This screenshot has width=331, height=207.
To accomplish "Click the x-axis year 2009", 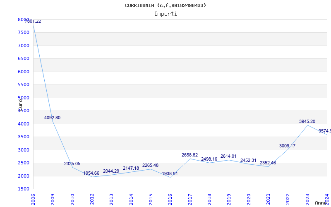I will coord(53,200).
